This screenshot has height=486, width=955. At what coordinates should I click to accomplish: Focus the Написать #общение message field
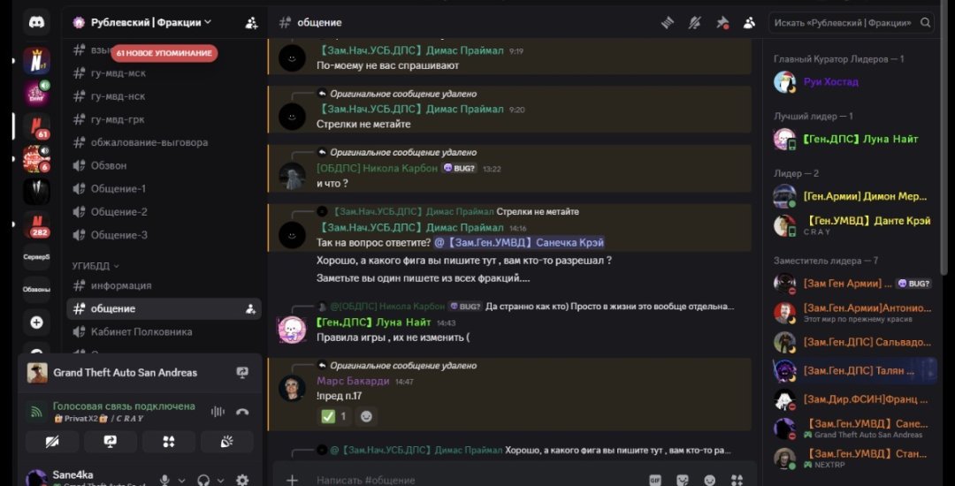(475, 480)
